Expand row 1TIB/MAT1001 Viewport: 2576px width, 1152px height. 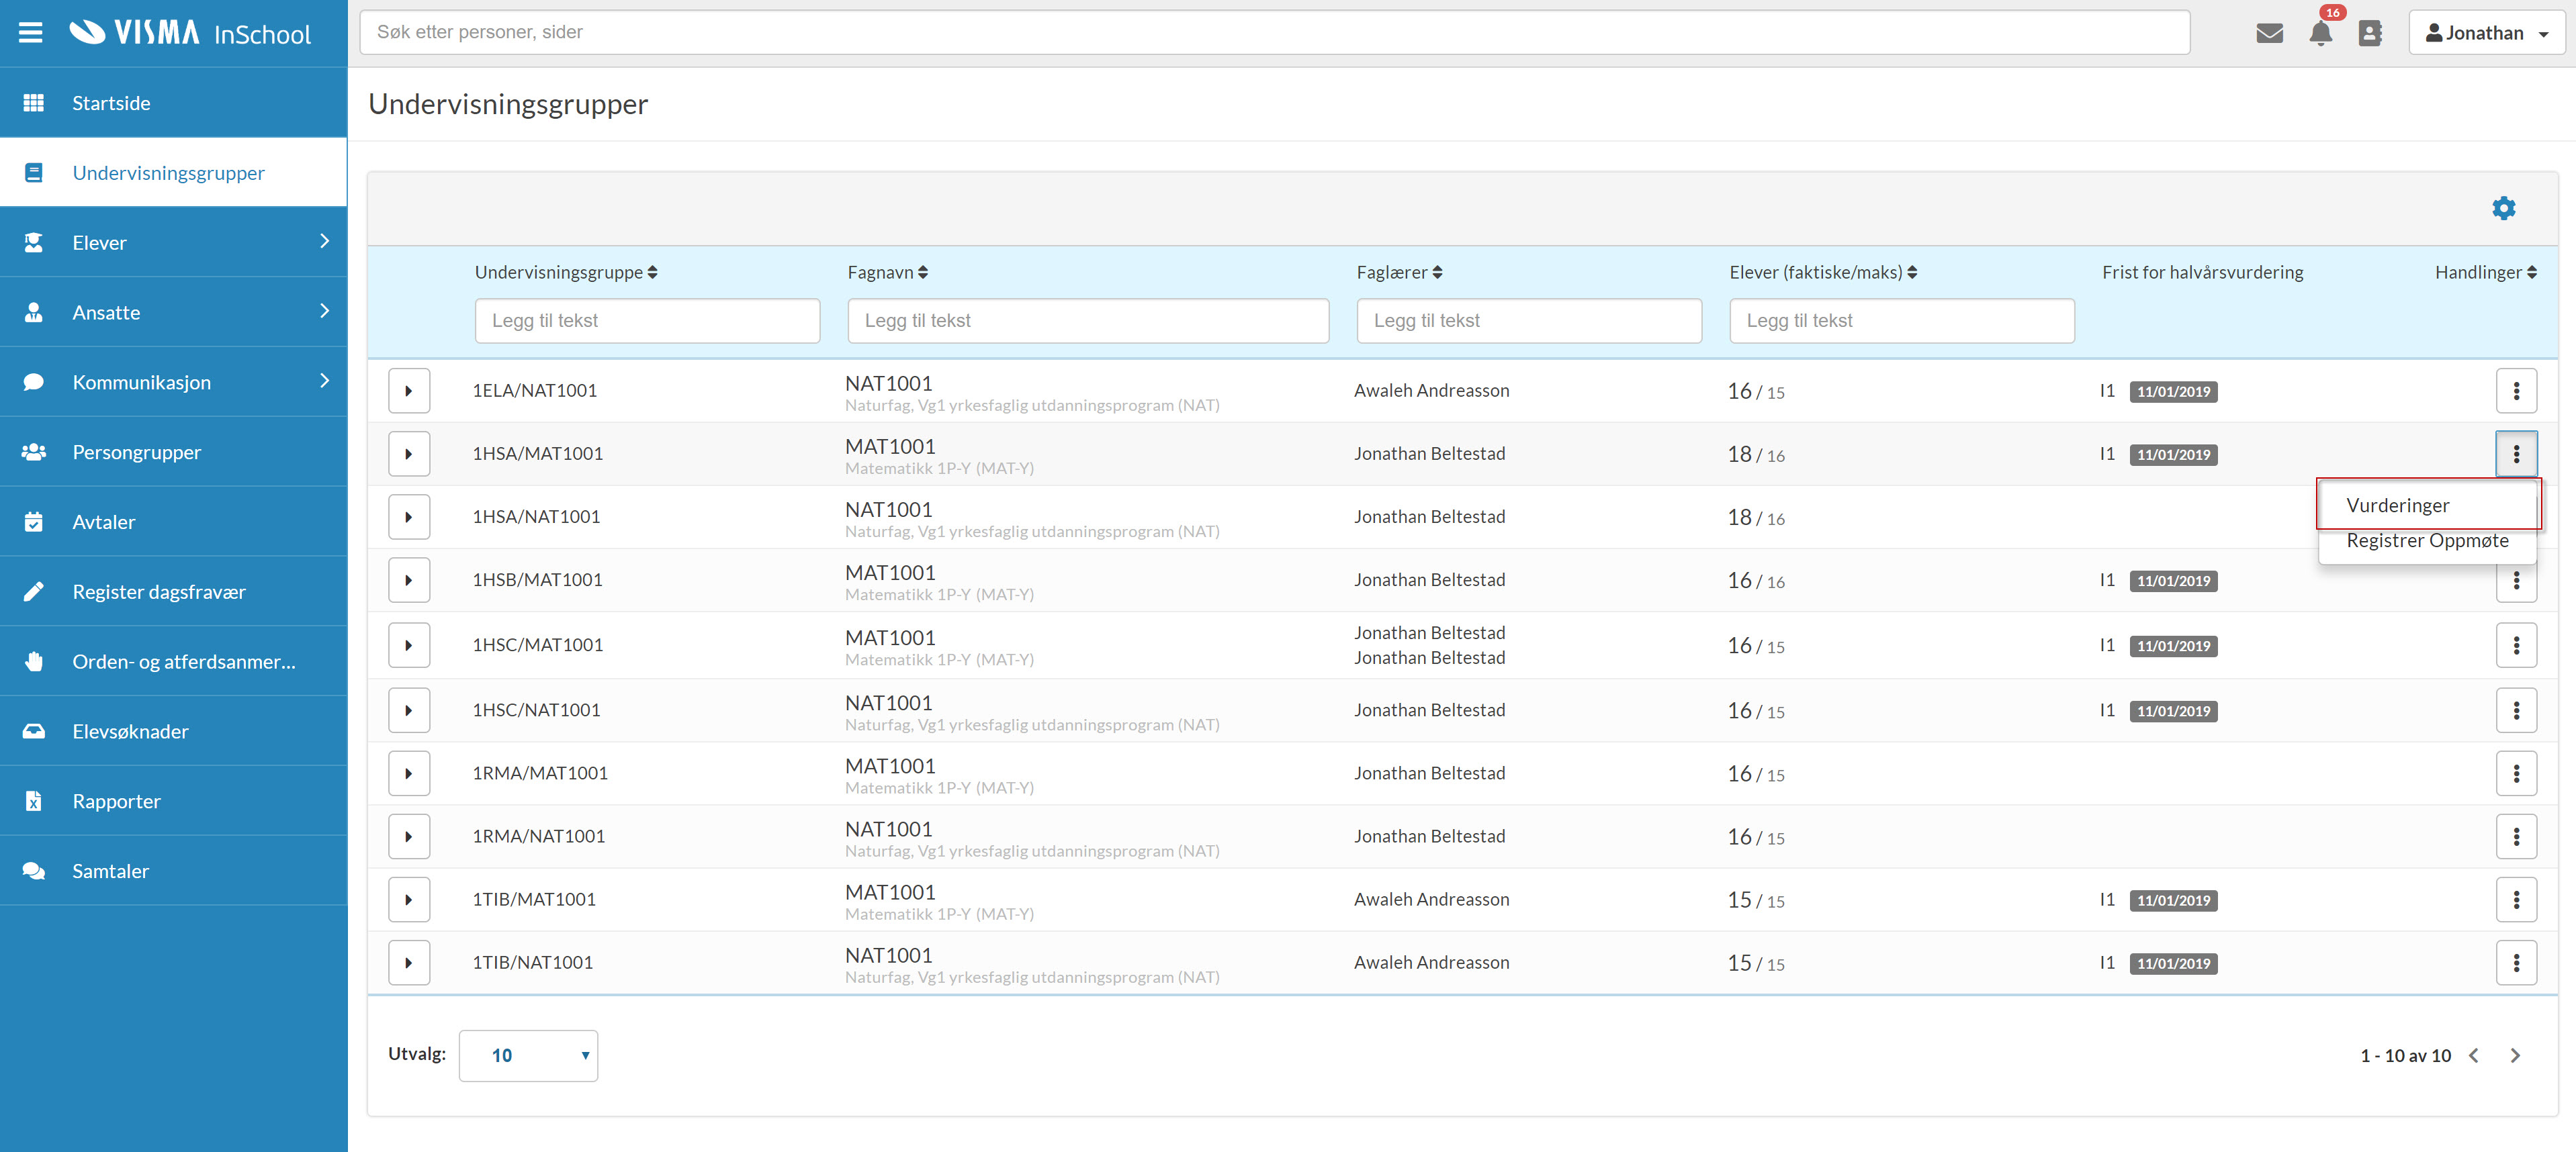[x=409, y=899]
